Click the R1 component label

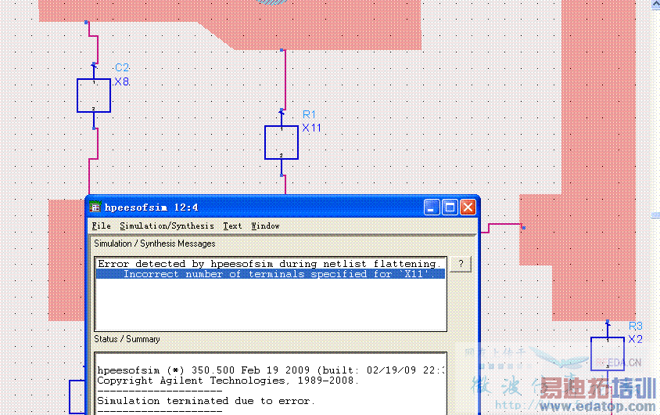(309, 114)
